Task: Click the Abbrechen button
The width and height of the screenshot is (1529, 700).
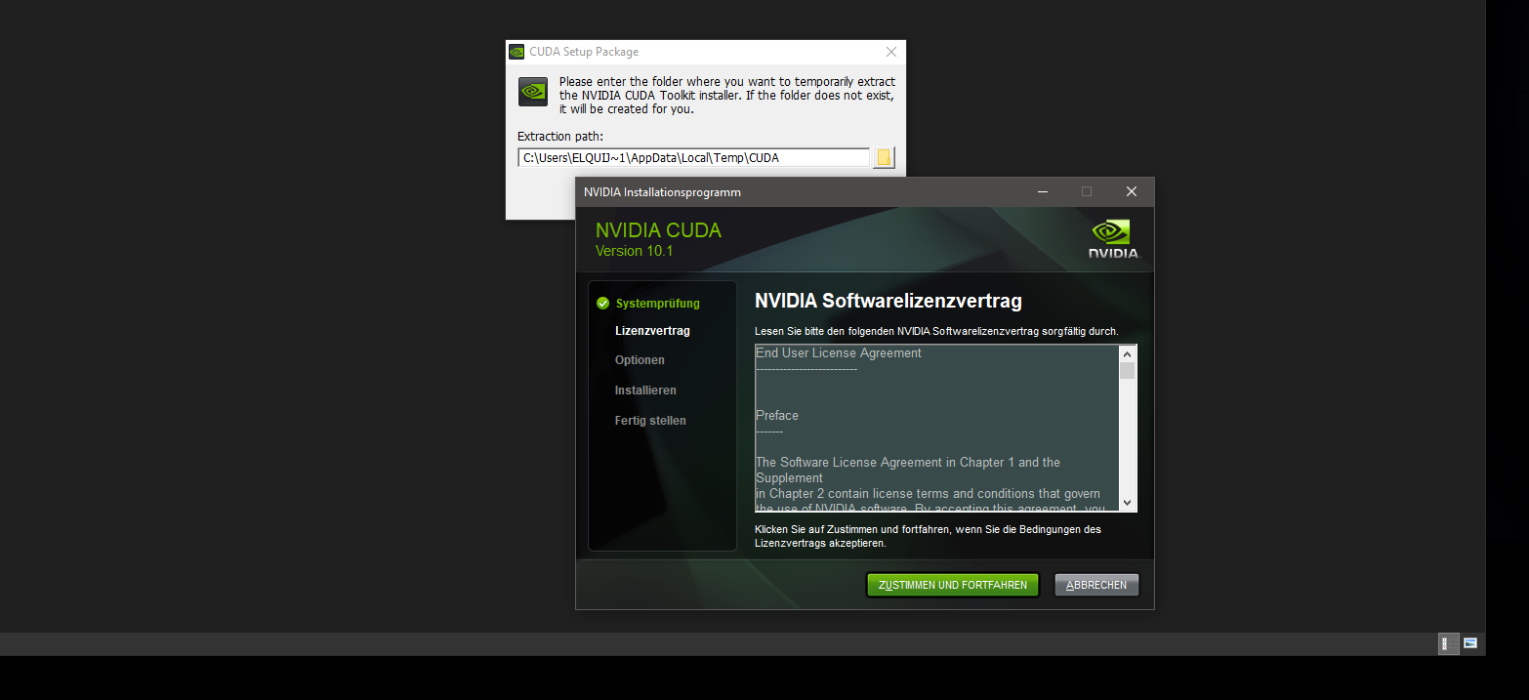Action: (x=1096, y=585)
